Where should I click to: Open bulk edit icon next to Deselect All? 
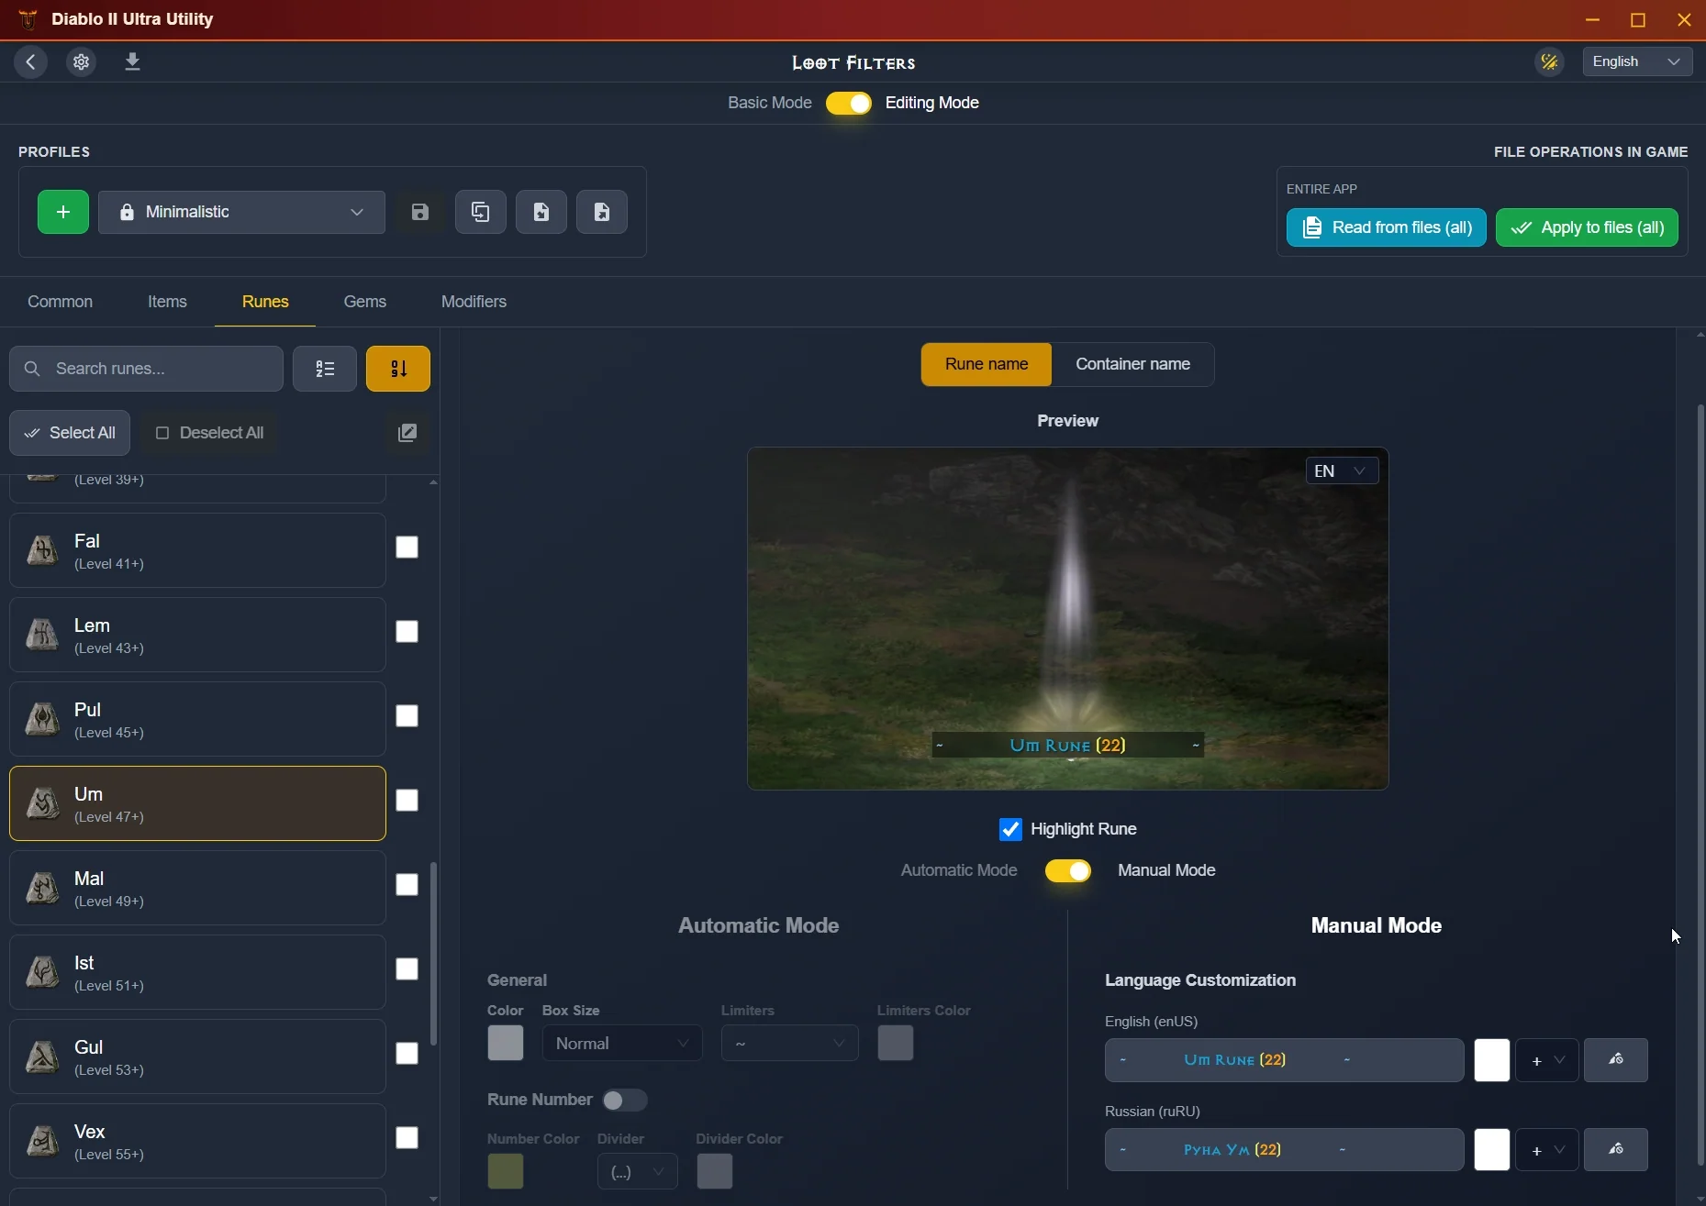[x=407, y=433]
